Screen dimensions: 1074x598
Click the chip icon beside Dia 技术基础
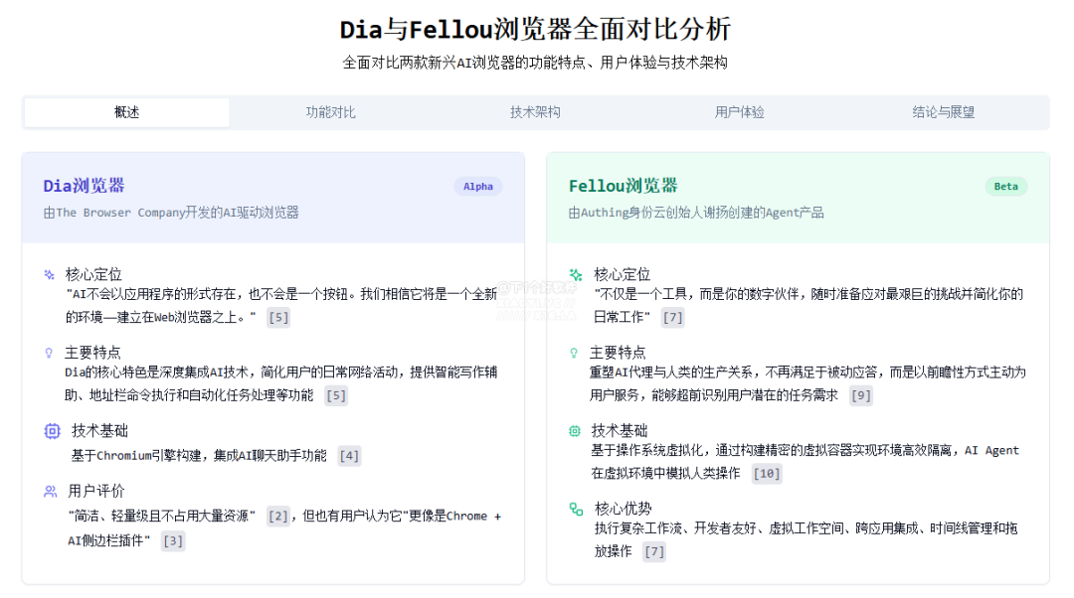click(x=52, y=431)
